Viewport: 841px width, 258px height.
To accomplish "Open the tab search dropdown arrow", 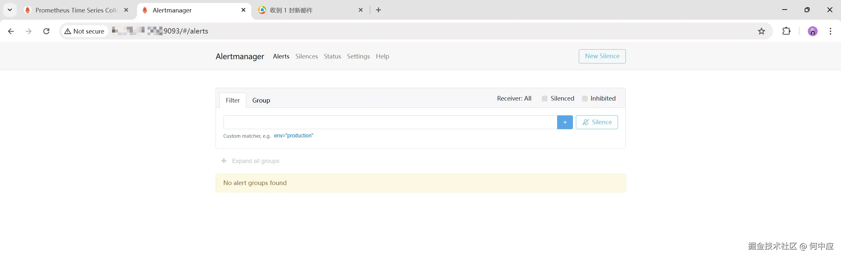I will (x=10, y=10).
